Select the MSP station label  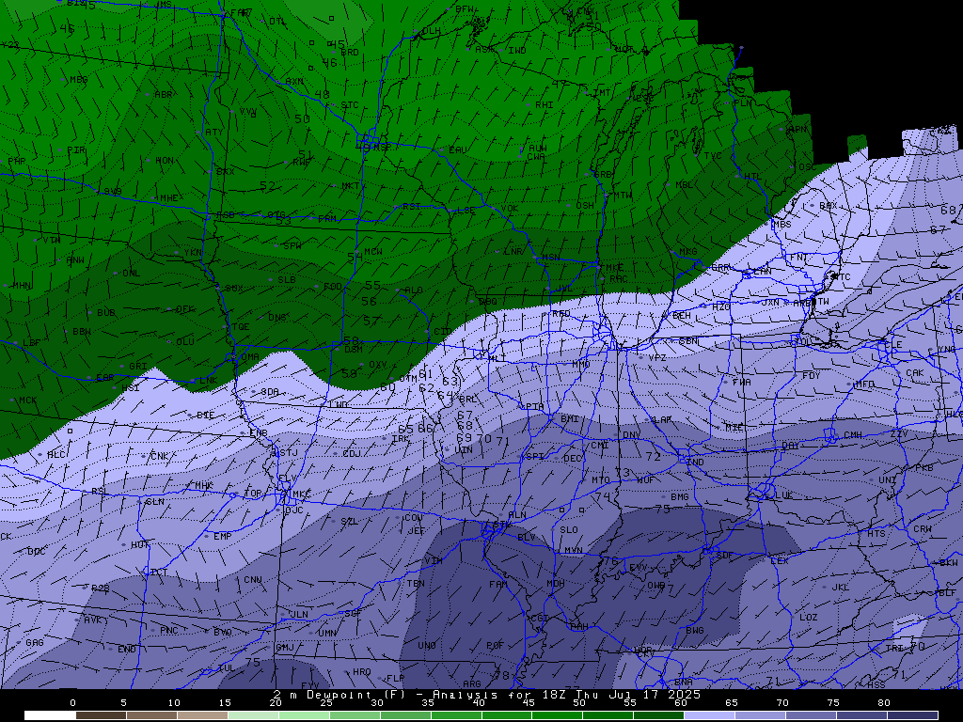pyautogui.click(x=381, y=148)
